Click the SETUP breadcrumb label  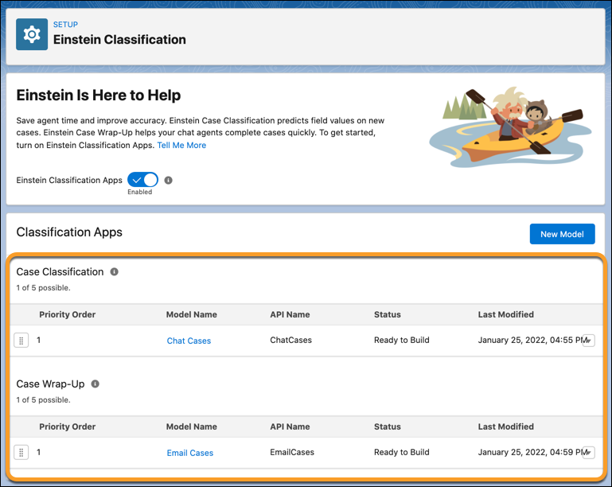(x=65, y=25)
